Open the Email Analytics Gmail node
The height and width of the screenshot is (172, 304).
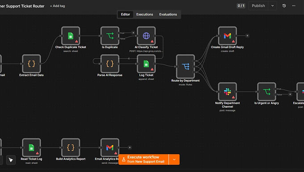[110, 147]
